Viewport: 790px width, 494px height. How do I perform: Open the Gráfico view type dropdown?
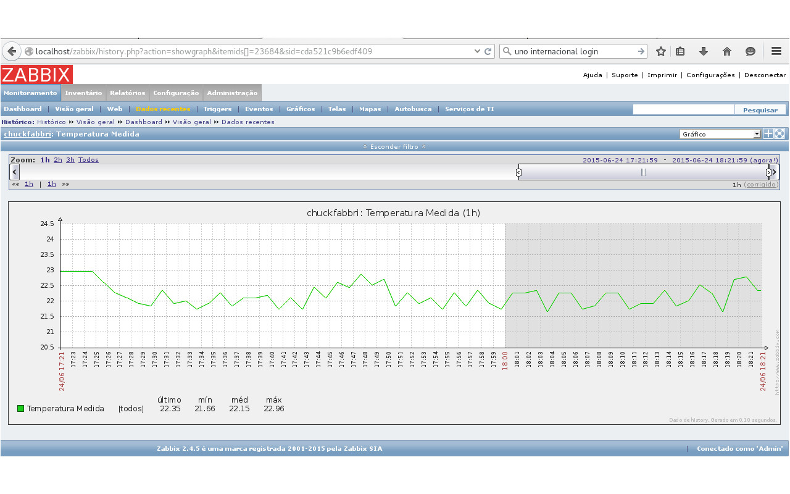click(x=720, y=134)
